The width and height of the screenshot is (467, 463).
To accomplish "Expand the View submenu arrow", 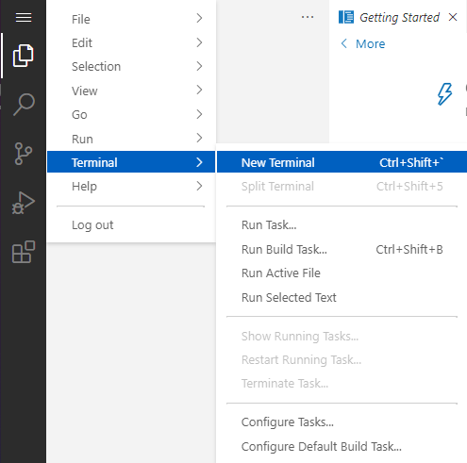I will 199,90.
